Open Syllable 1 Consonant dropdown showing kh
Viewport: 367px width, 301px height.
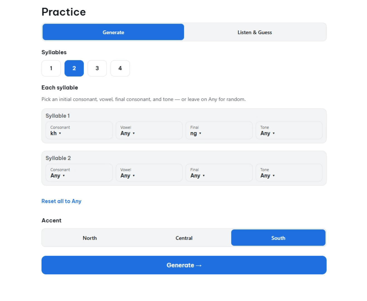79,130
